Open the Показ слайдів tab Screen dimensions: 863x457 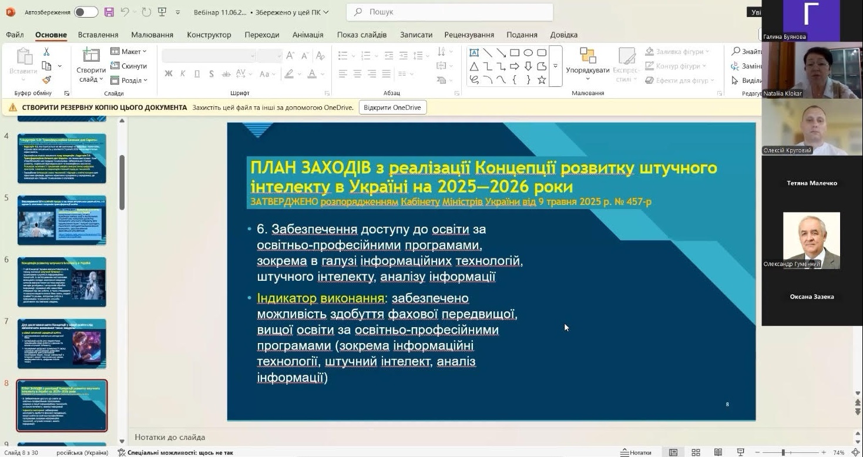(x=362, y=35)
